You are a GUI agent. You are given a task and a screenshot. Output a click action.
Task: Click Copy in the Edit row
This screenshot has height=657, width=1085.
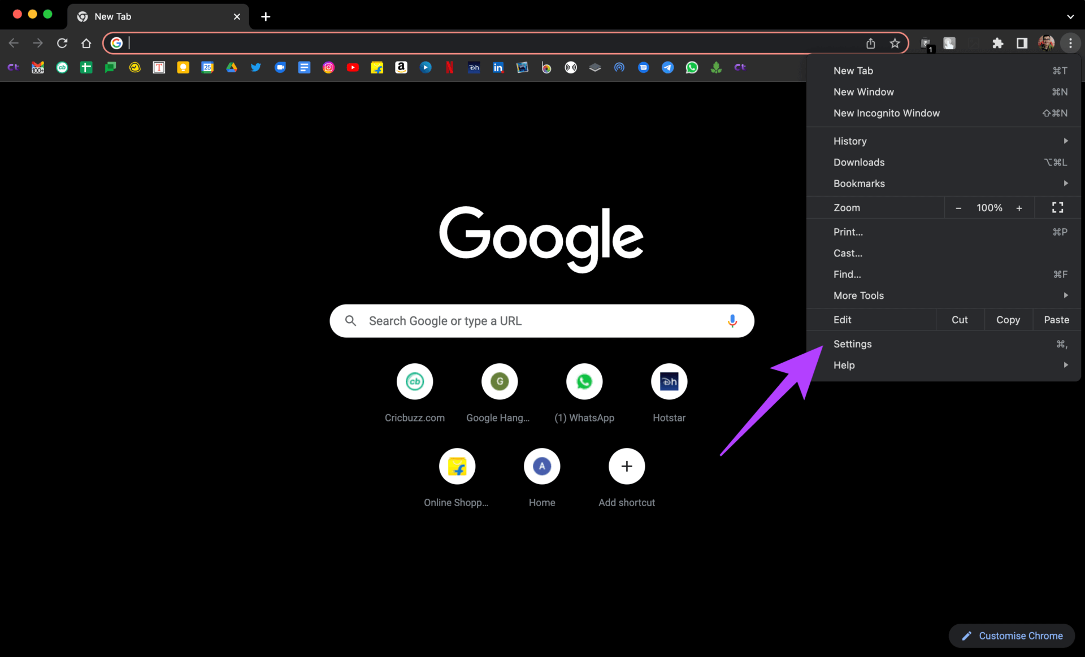[1008, 320]
